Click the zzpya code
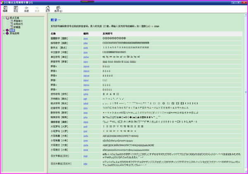The image size is (248, 174). 86,66
